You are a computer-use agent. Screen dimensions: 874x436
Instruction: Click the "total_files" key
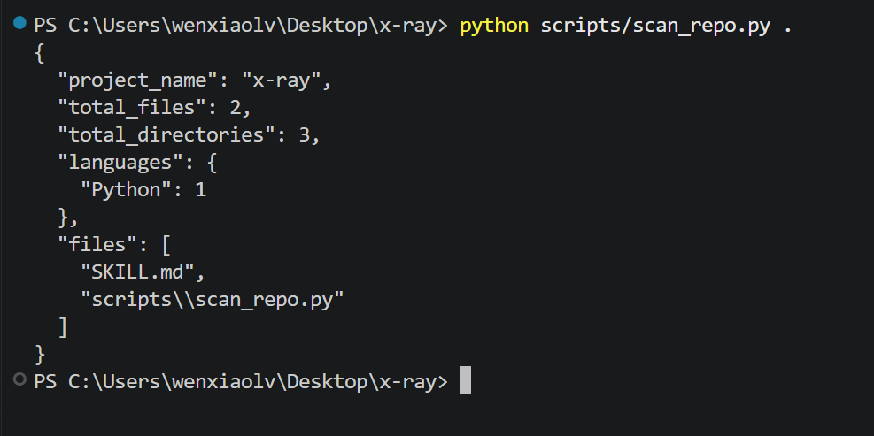132,108
